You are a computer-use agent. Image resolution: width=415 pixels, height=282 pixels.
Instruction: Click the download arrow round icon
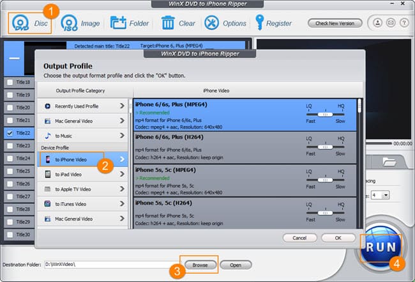(378, 23)
